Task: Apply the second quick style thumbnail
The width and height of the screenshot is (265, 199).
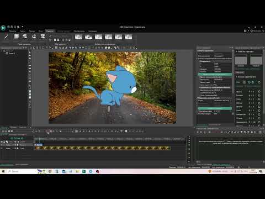Action: [88, 37]
